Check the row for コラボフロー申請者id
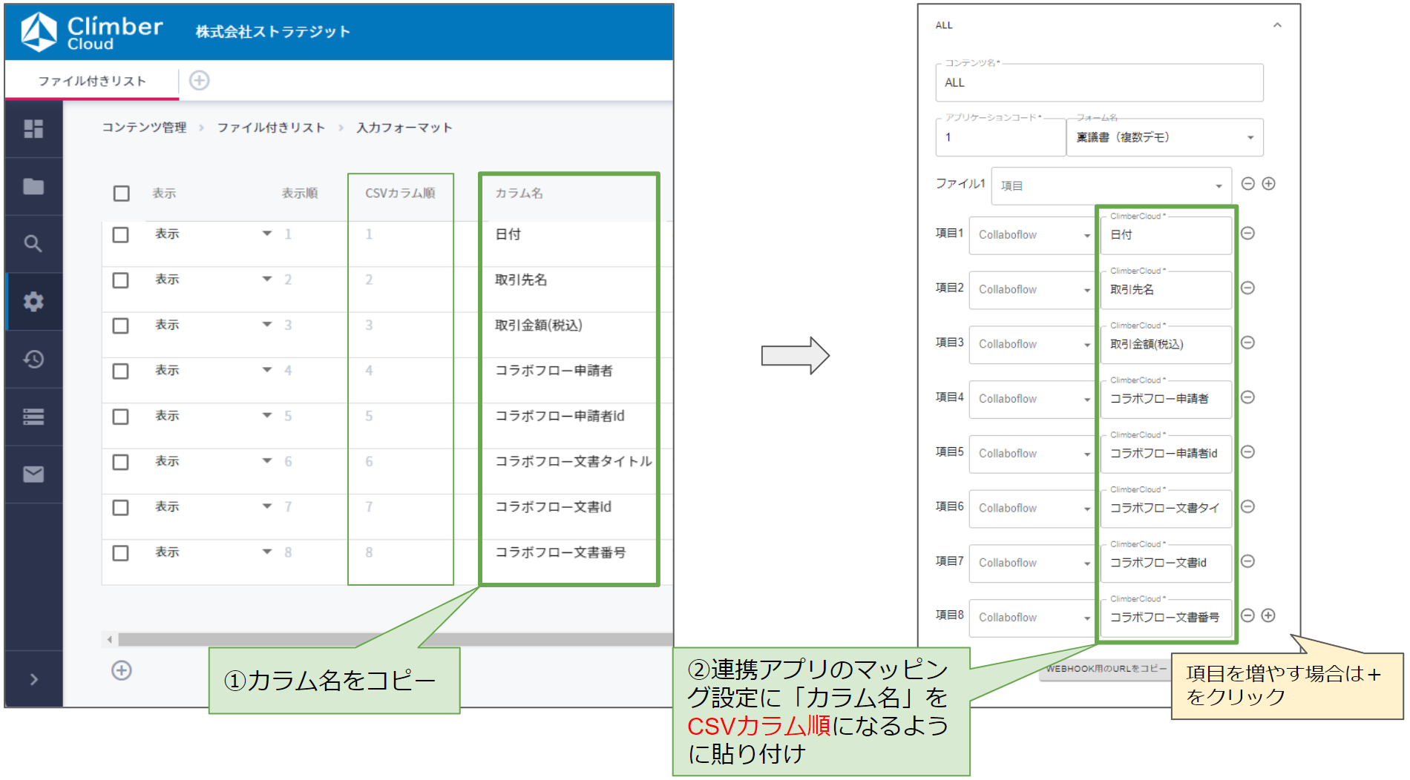1410x780 pixels. (121, 417)
